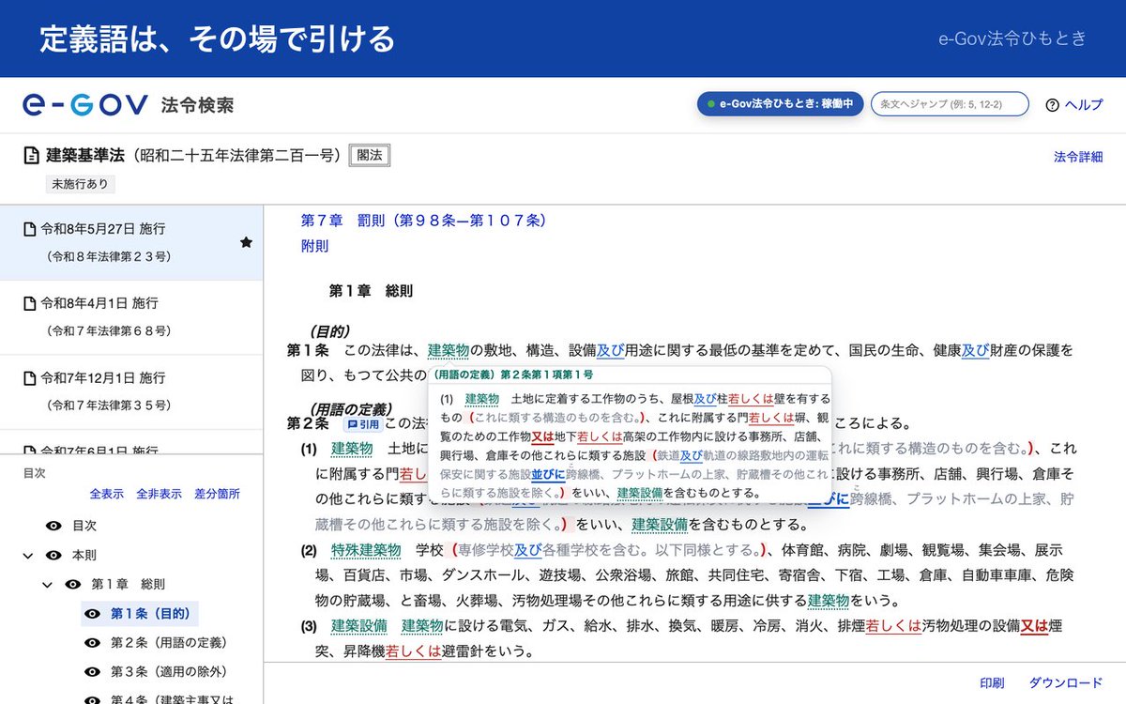Select 令和8年5月27日 施行 version
Viewport: 1126px width, 704px height.
(131, 242)
